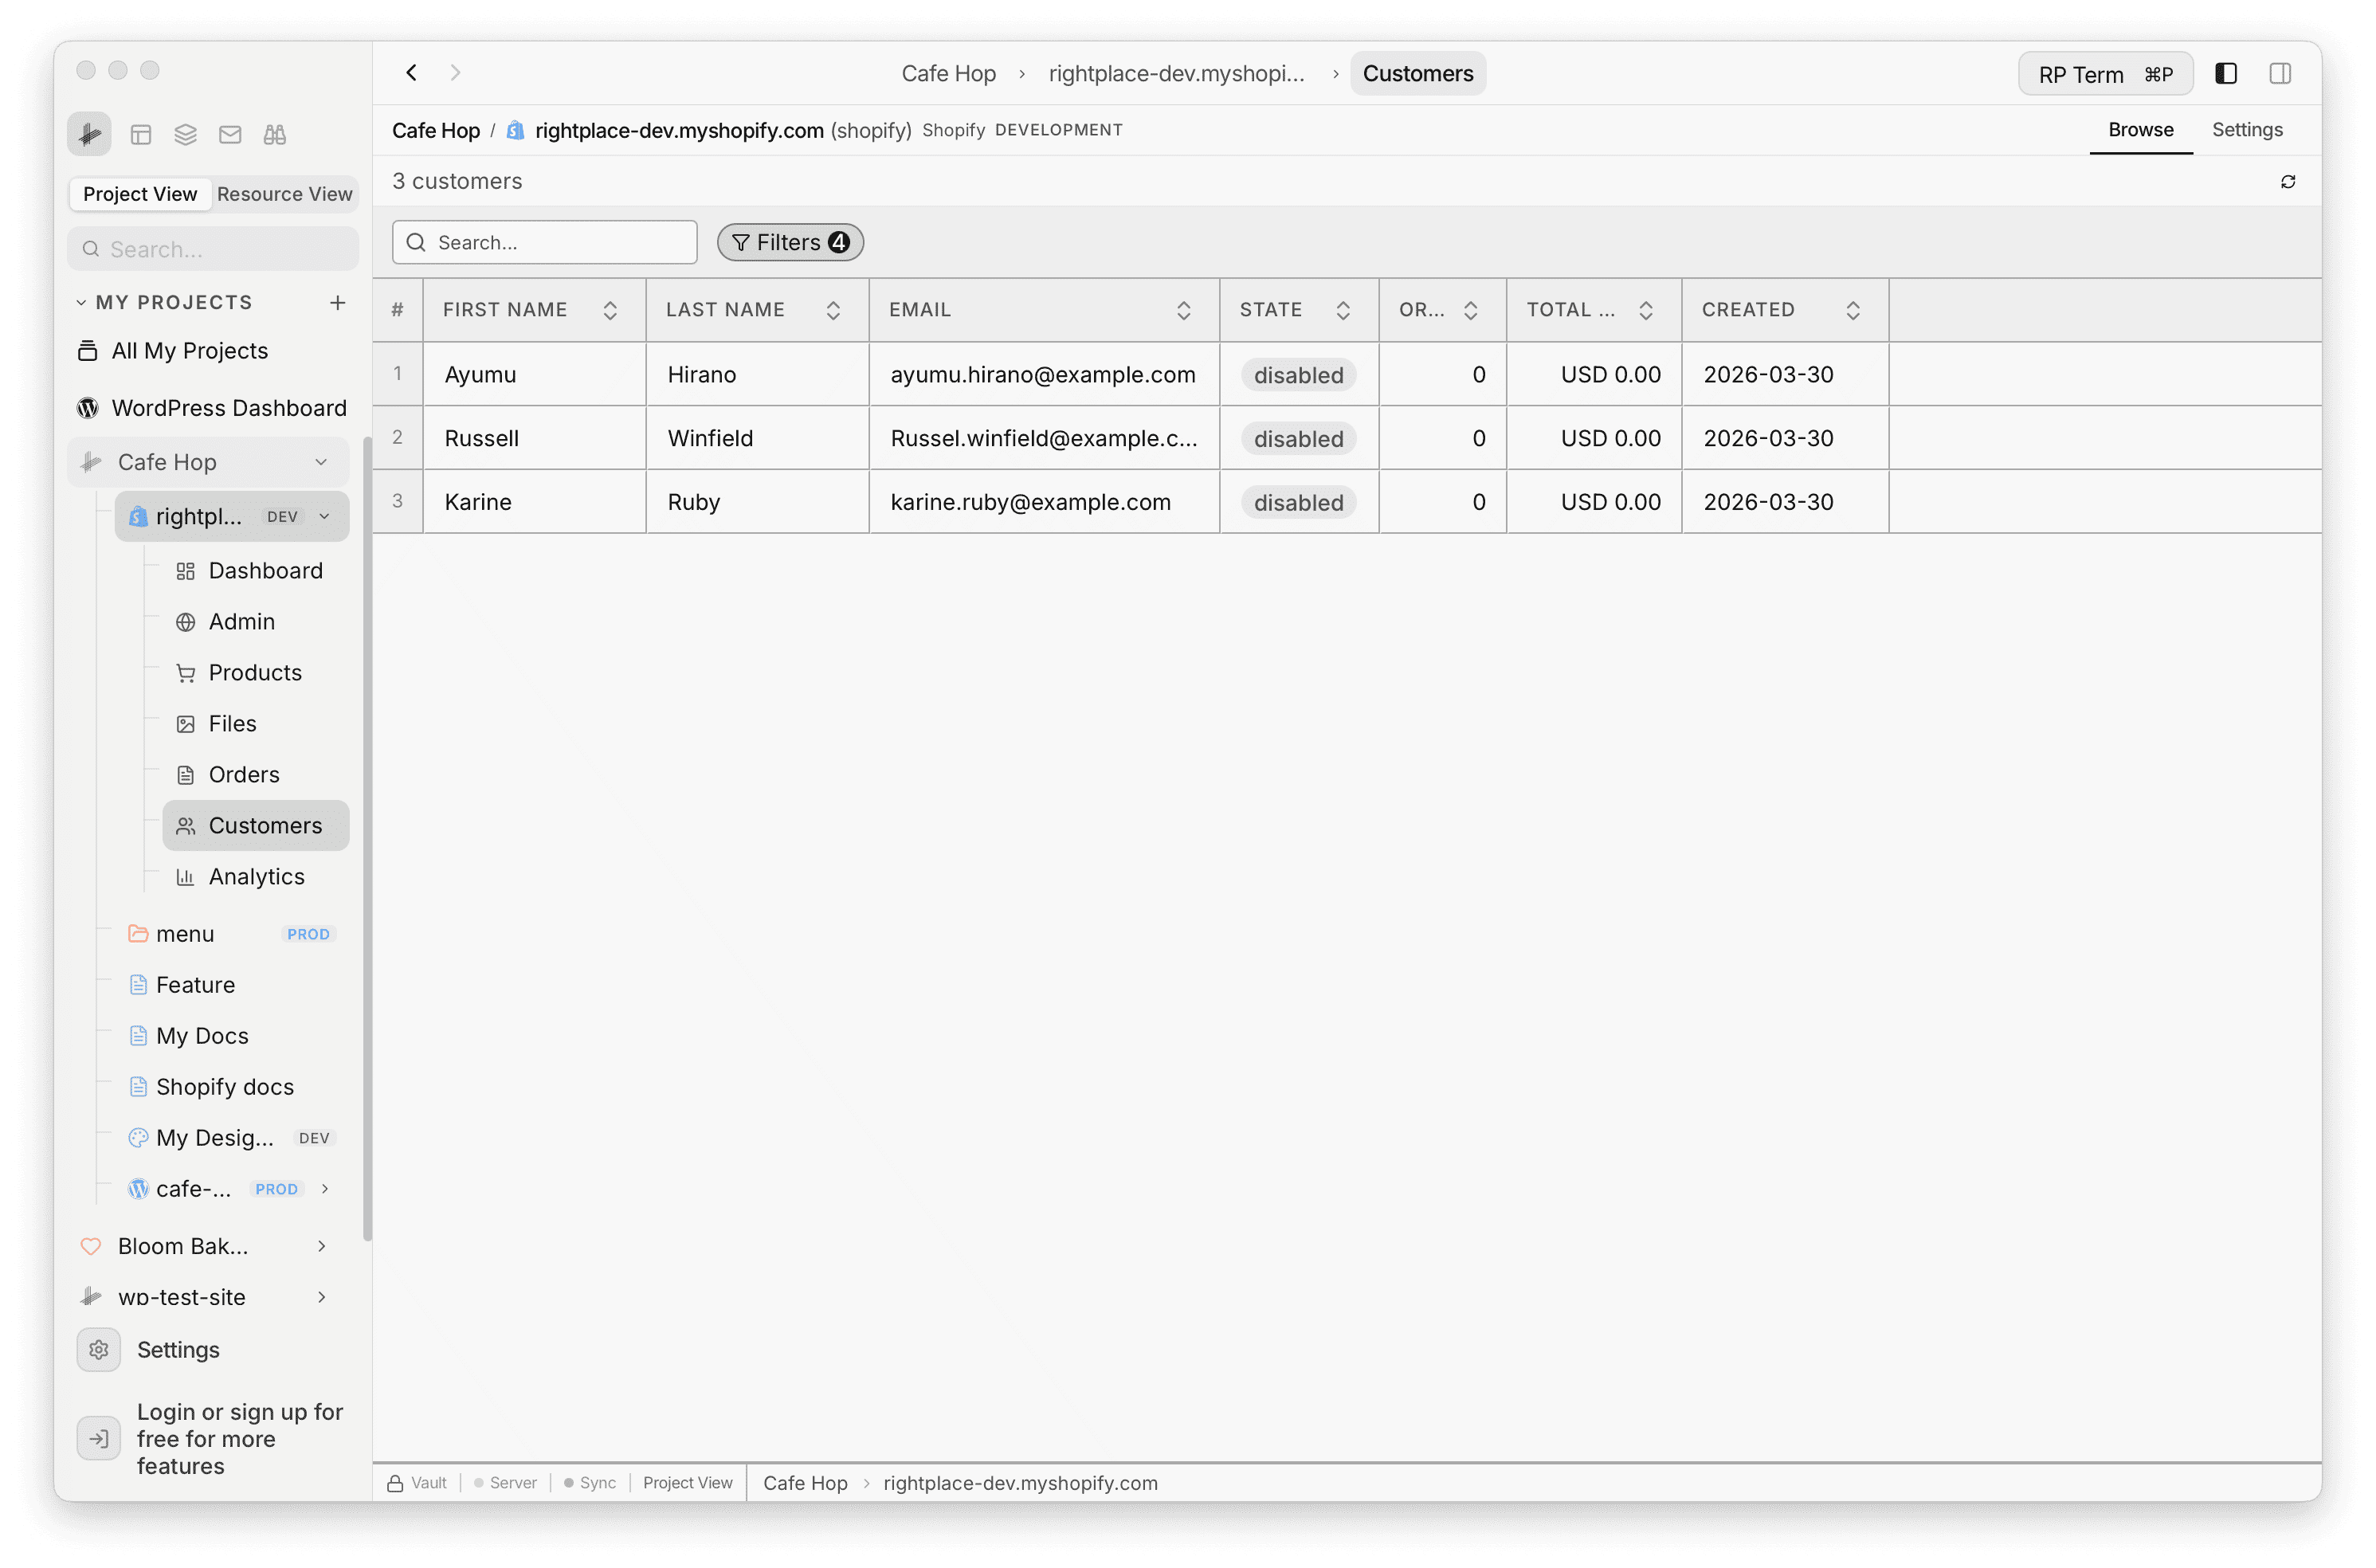2376x1568 pixels.
Task: Toggle the left sidebar panel
Action: [2226, 73]
